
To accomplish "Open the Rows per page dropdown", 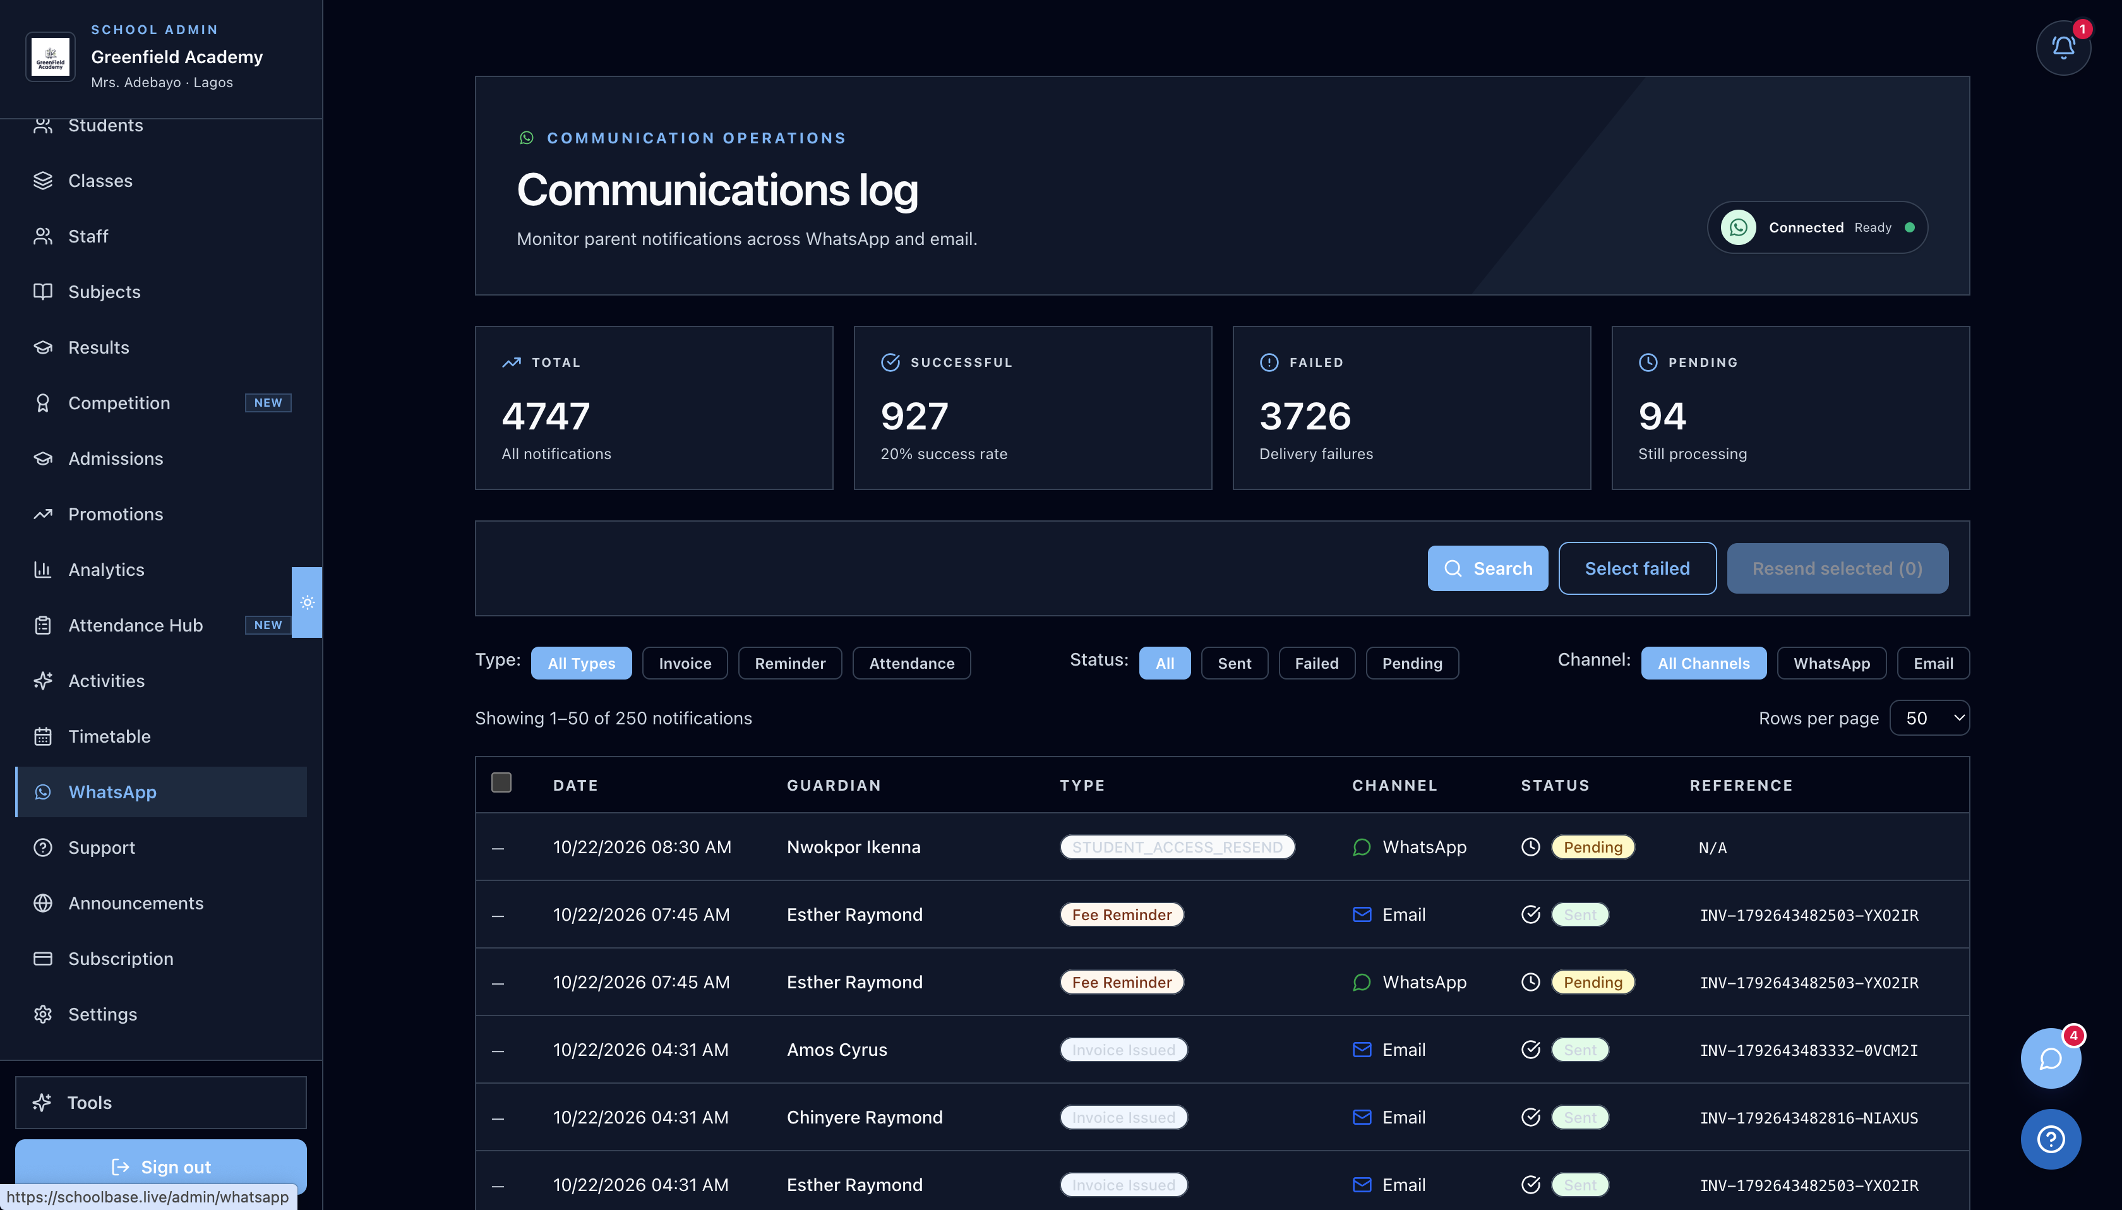I will click(1929, 718).
